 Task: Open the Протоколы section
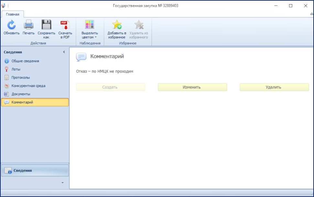click(x=35, y=77)
